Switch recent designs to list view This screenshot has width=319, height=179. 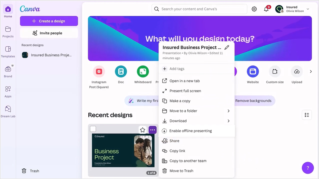(x=307, y=115)
